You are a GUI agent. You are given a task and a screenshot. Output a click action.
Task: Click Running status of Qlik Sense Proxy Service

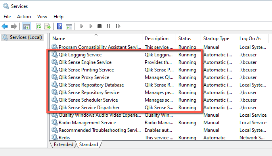[187, 77]
